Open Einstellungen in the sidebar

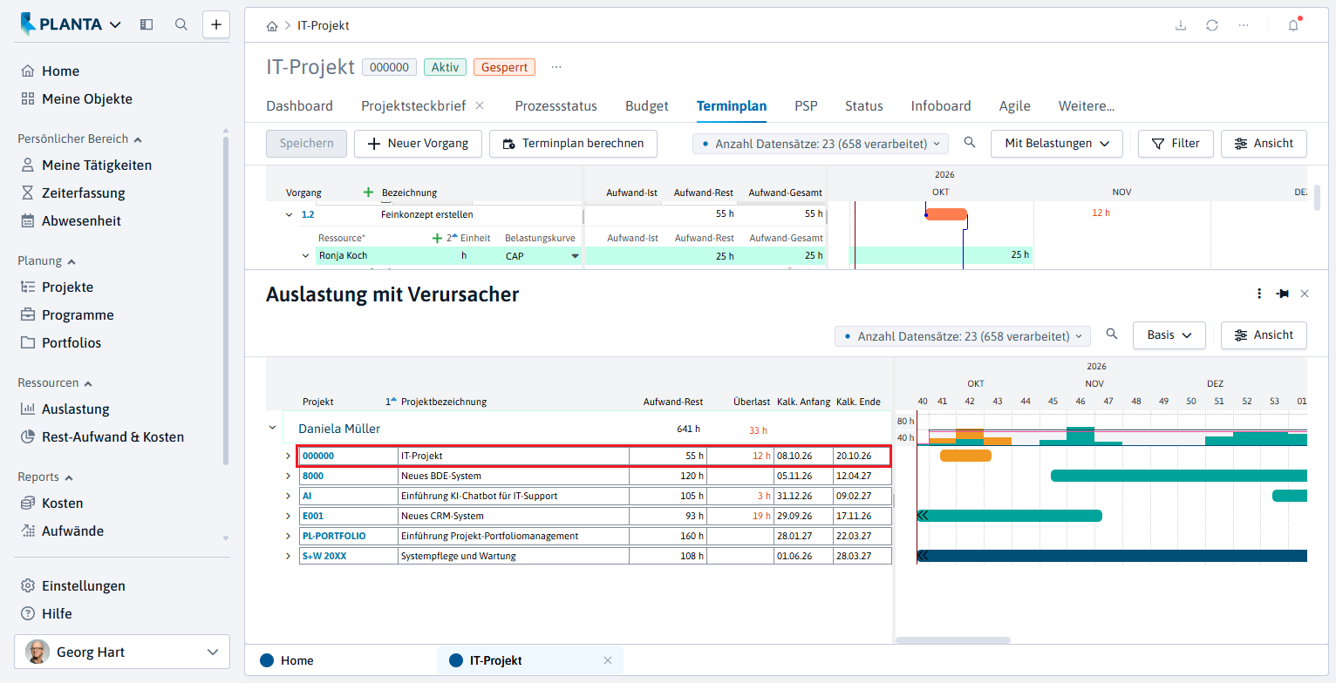coord(83,585)
